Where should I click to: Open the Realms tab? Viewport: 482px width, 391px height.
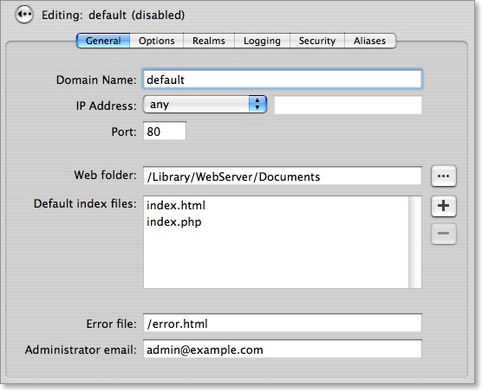click(x=209, y=41)
